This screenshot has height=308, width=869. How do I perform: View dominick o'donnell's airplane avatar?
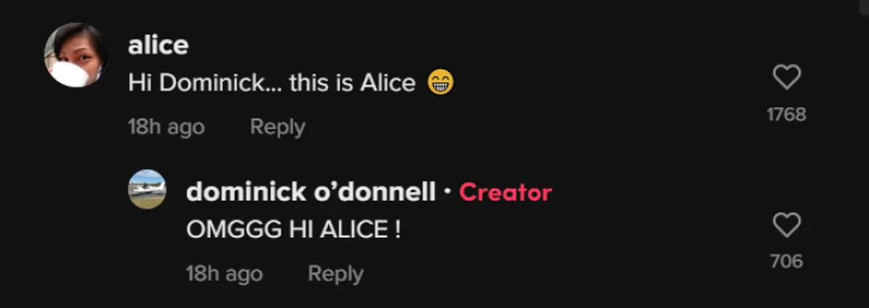pos(147,189)
